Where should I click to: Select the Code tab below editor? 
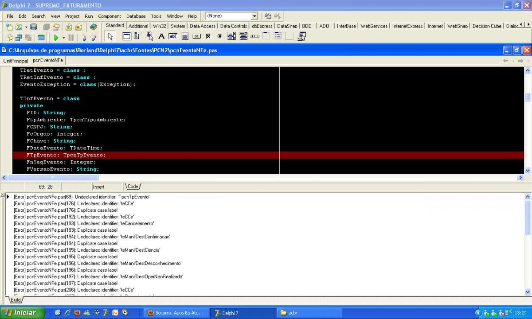click(x=133, y=187)
